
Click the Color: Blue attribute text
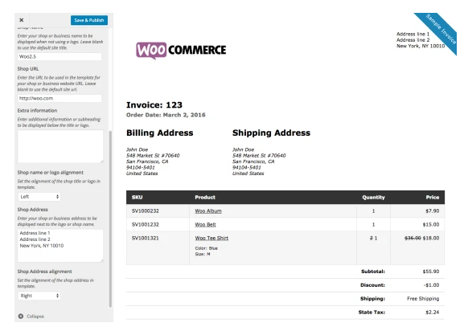(x=206, y=248)
